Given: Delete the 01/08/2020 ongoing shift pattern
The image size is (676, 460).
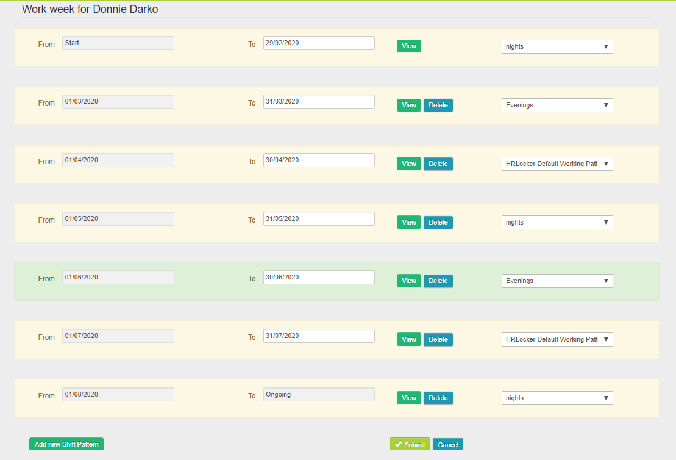Looking at the screenshot, I should (438, 398).
